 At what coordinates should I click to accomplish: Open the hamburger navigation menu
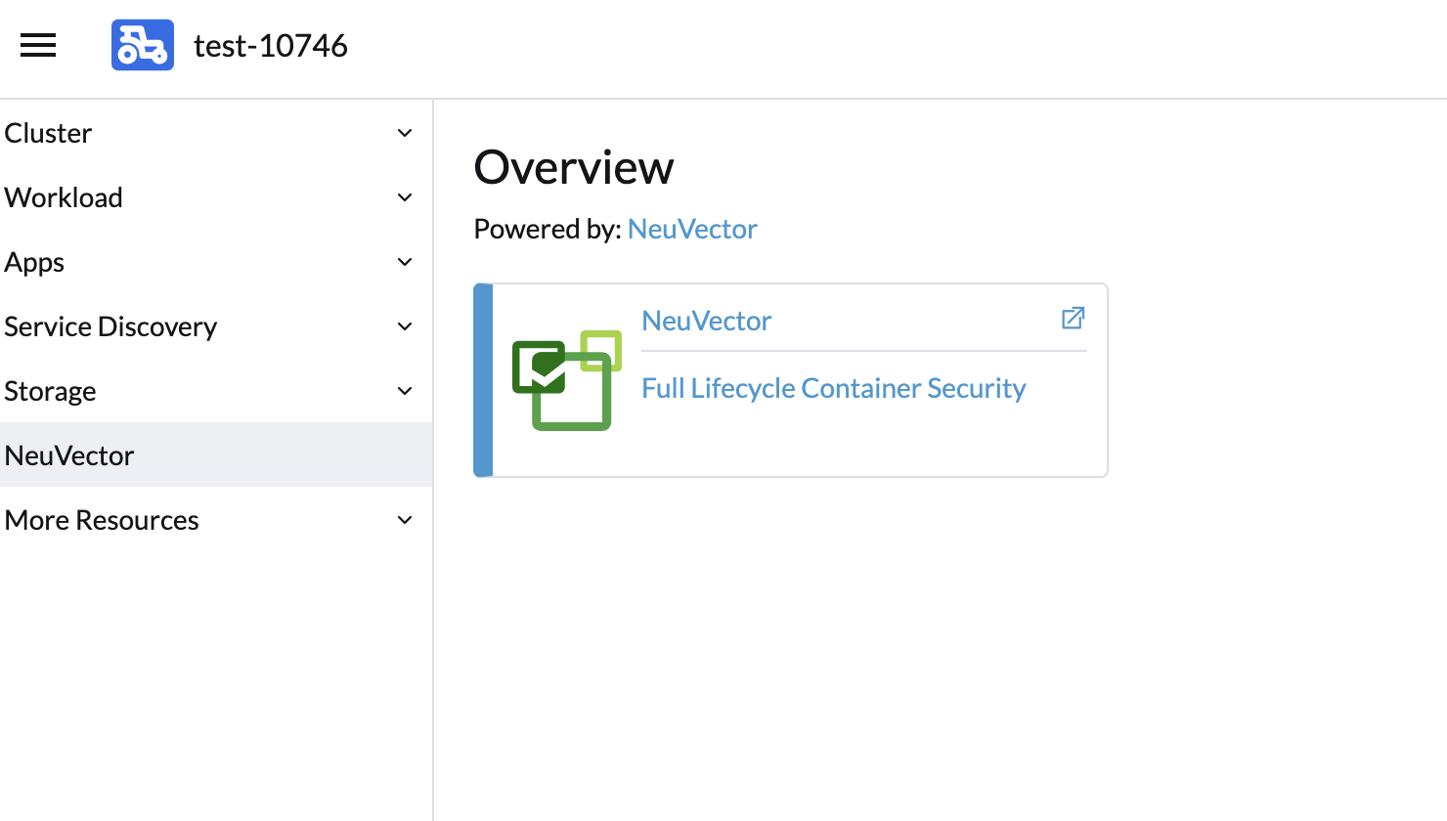point(37,45)
